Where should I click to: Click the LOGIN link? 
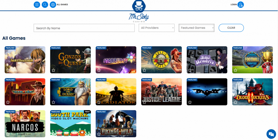point(234,5)
